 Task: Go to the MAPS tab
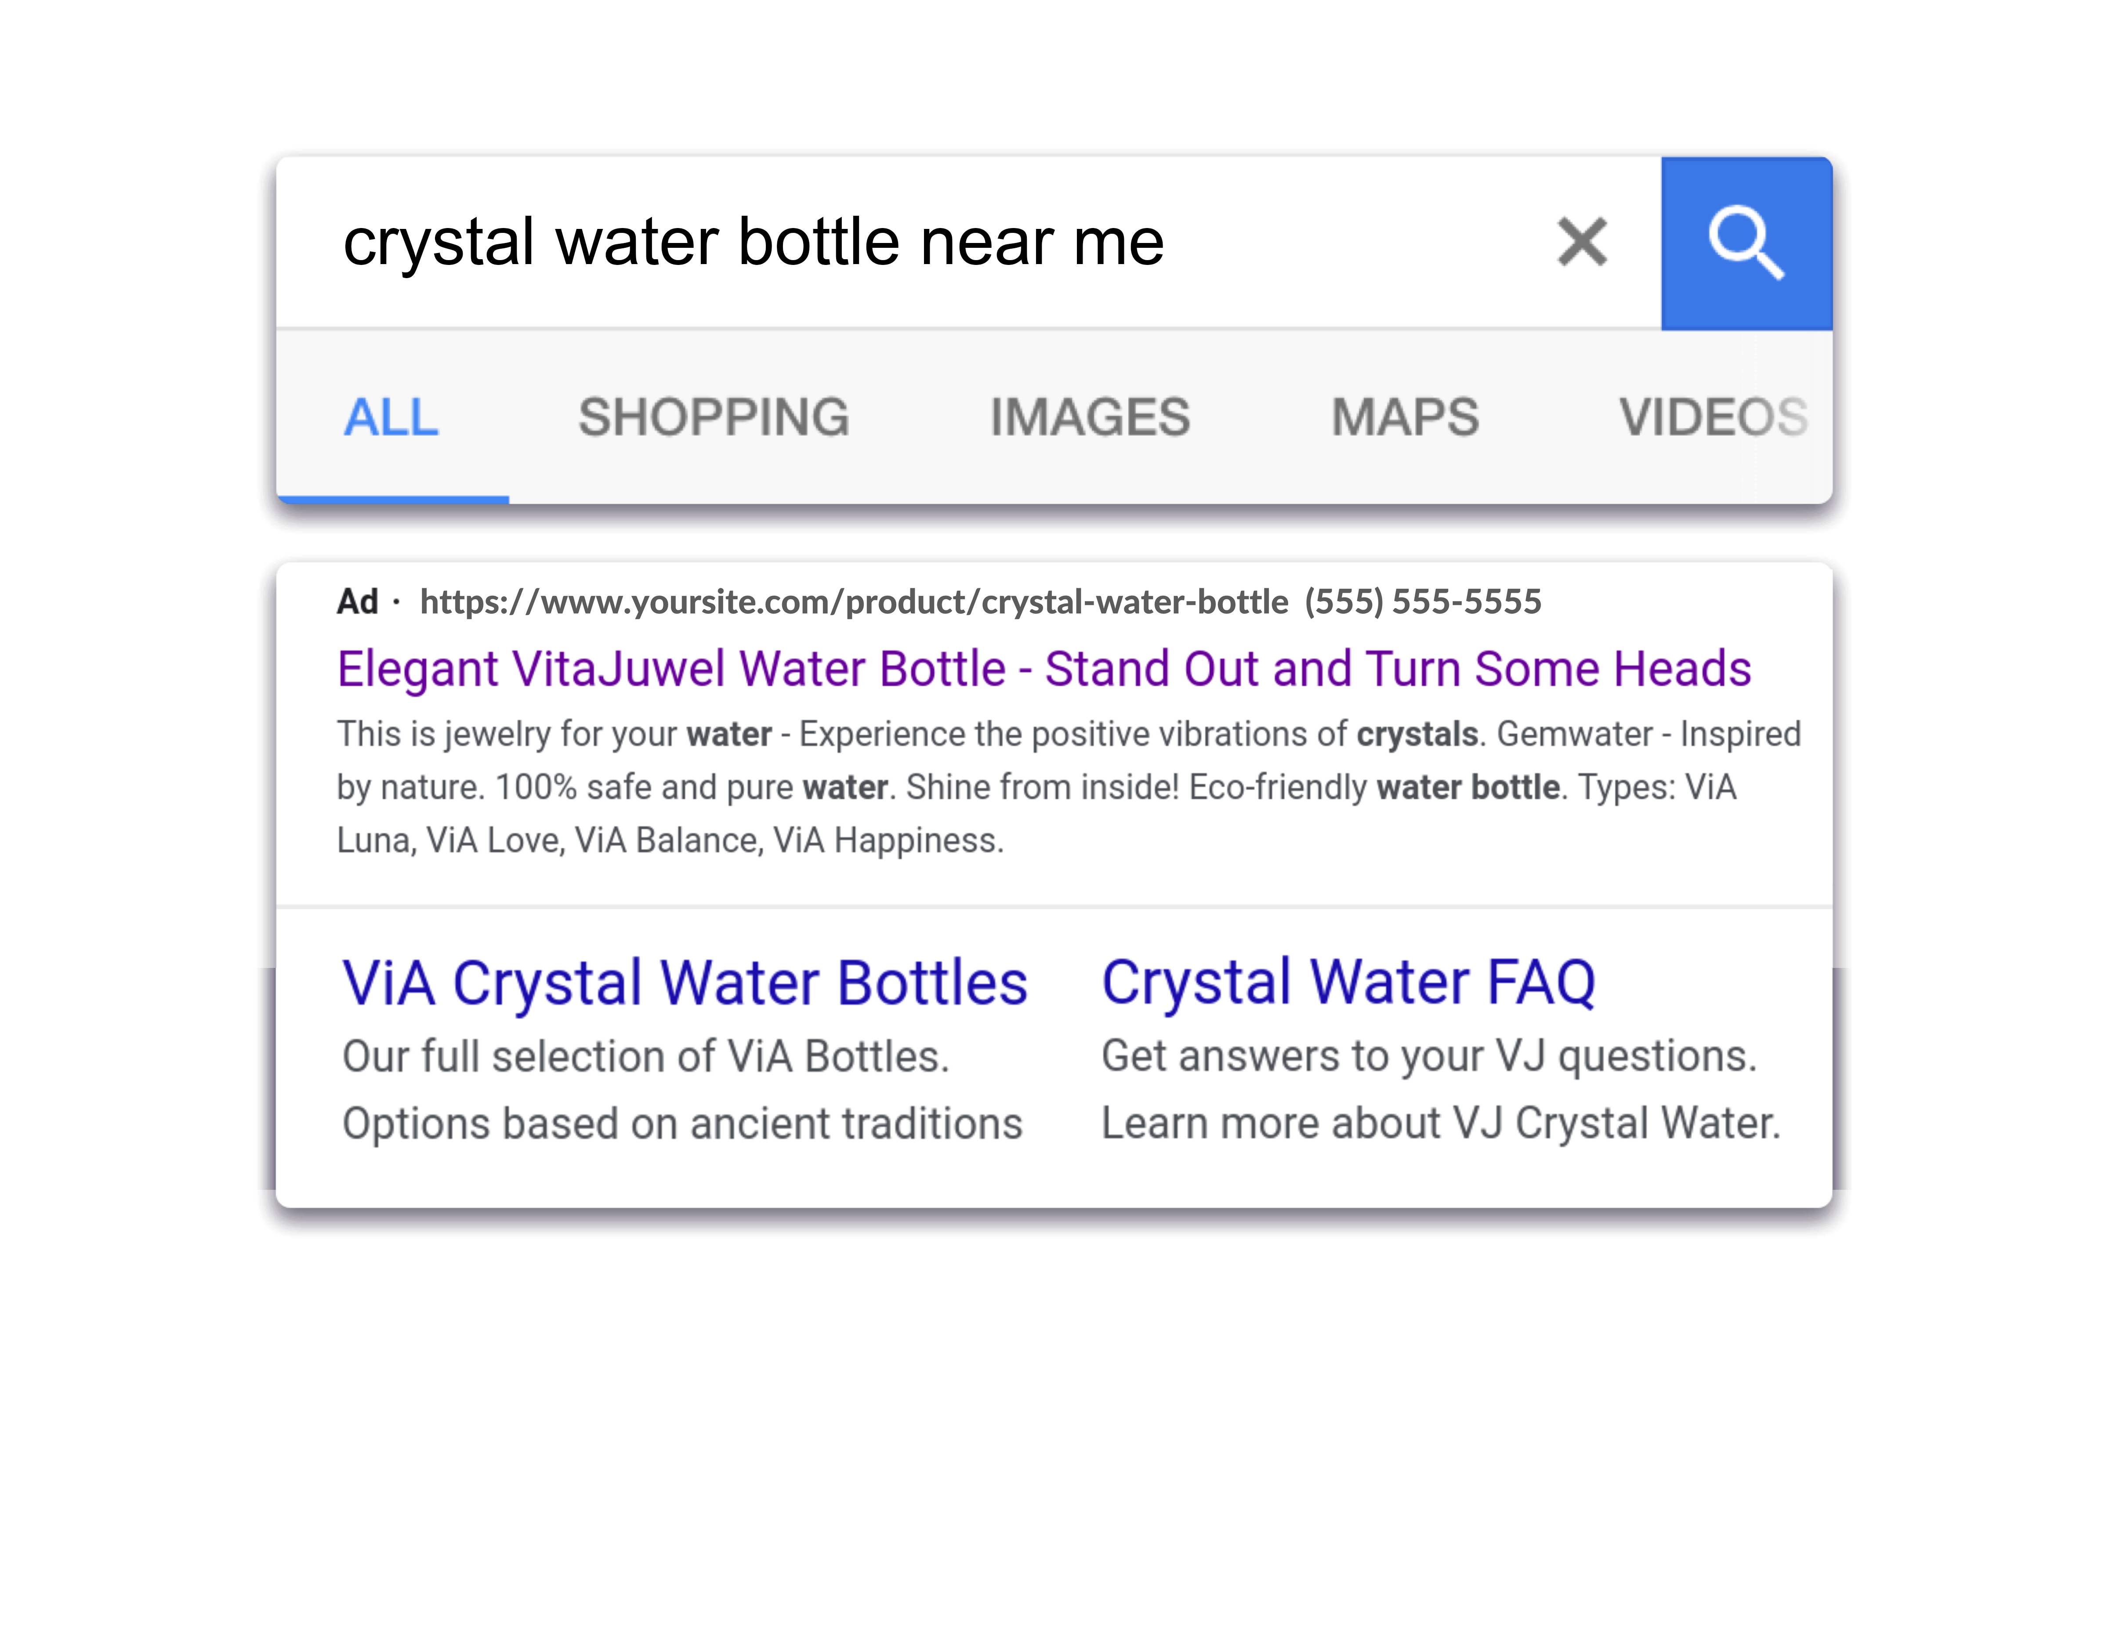(1405, 417)
